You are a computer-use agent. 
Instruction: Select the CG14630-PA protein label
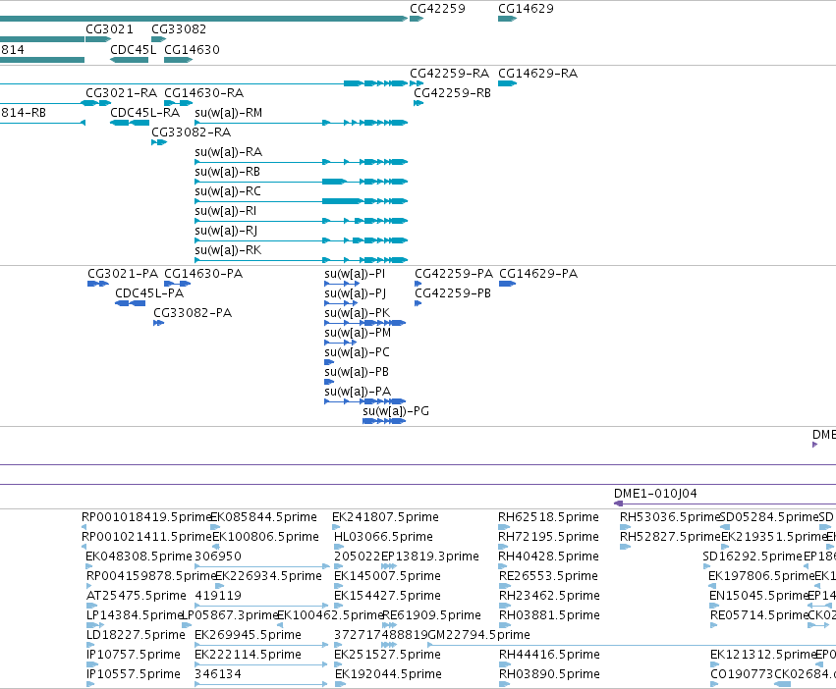pos(203,274)
